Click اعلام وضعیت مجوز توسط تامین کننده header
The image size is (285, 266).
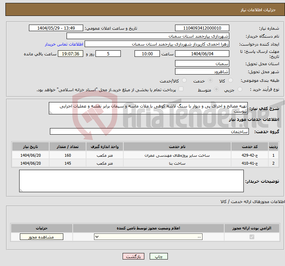point(148,228)
